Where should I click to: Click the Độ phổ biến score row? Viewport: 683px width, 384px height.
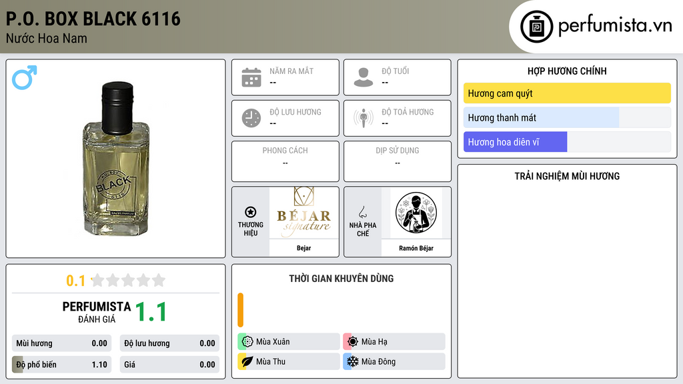click(x=62, y=365)
